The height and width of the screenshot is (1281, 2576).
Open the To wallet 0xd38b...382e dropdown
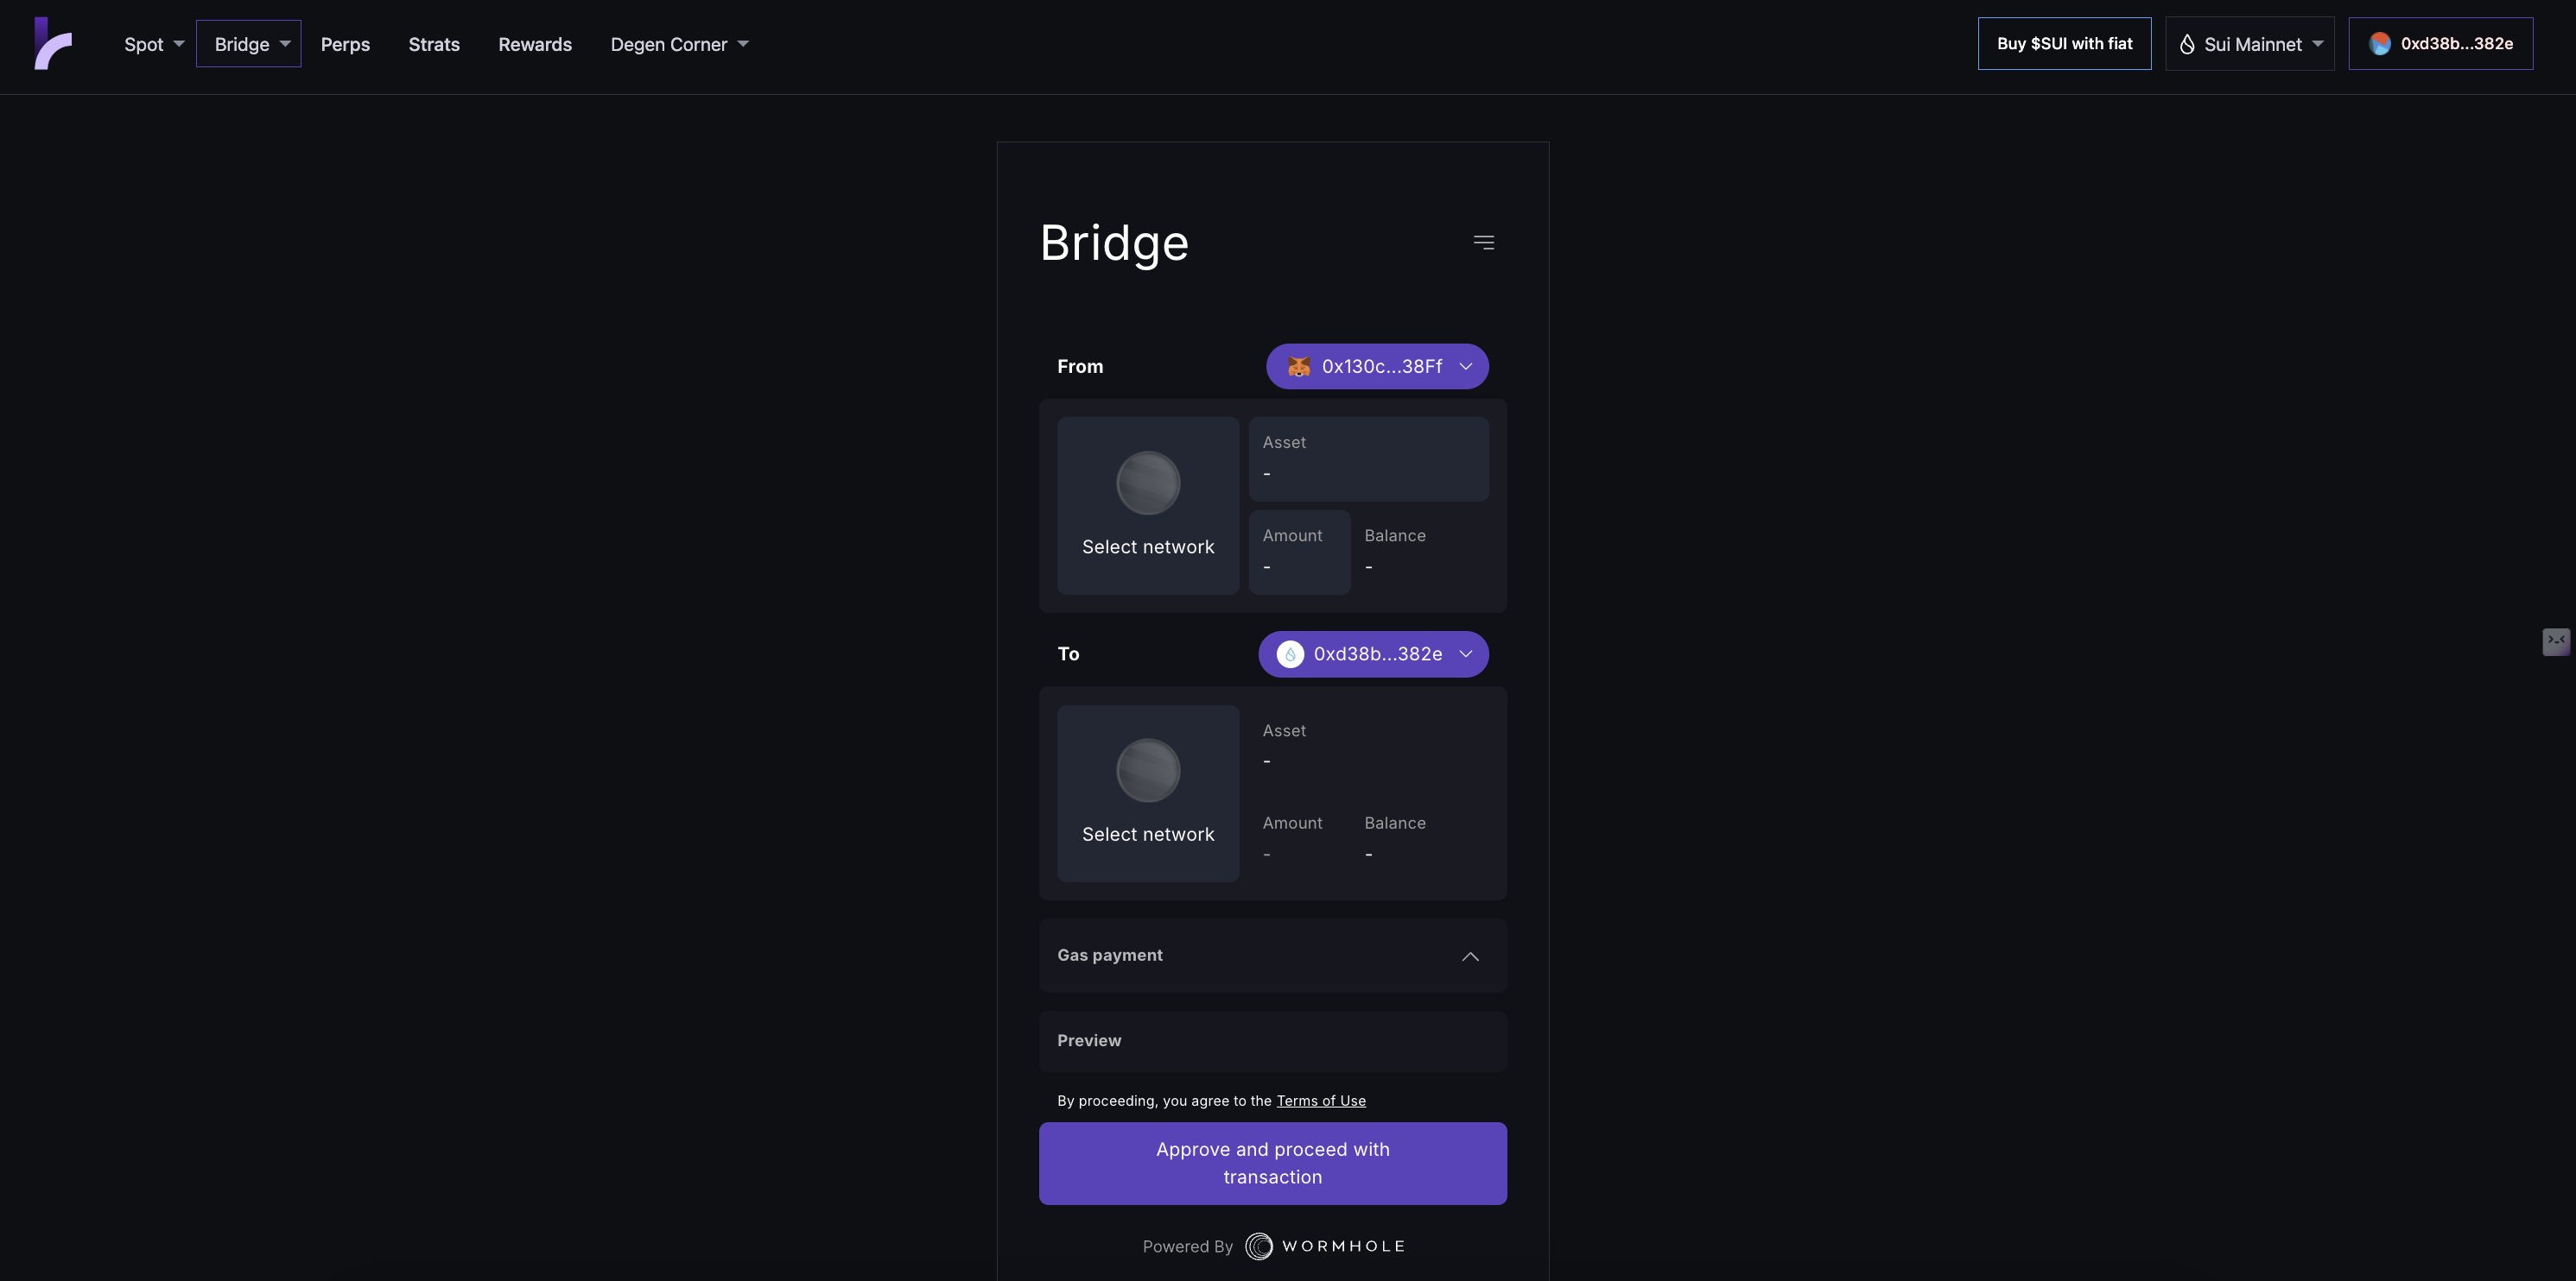[x=1372, y=654]
